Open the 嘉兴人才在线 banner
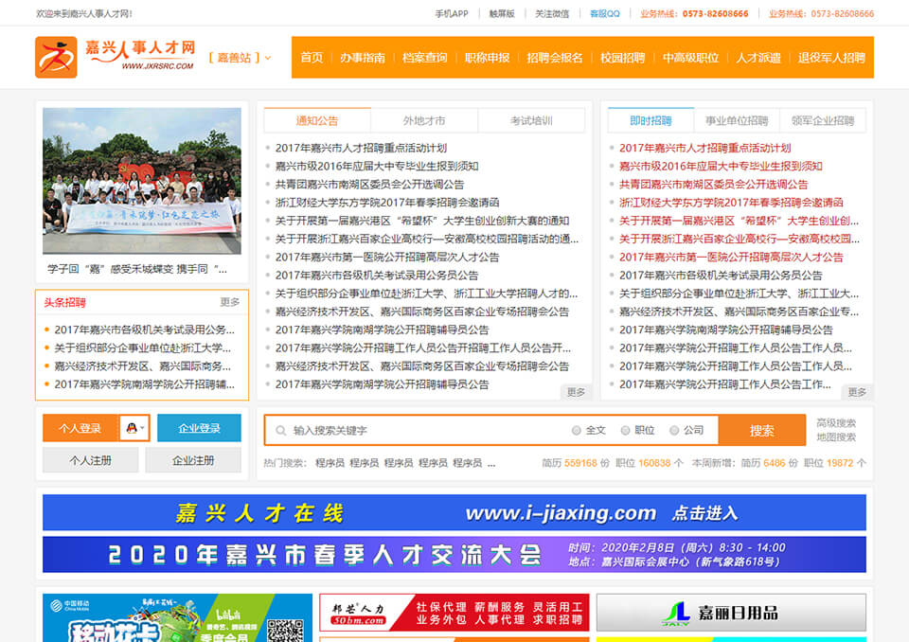 (x=454, y=512)
